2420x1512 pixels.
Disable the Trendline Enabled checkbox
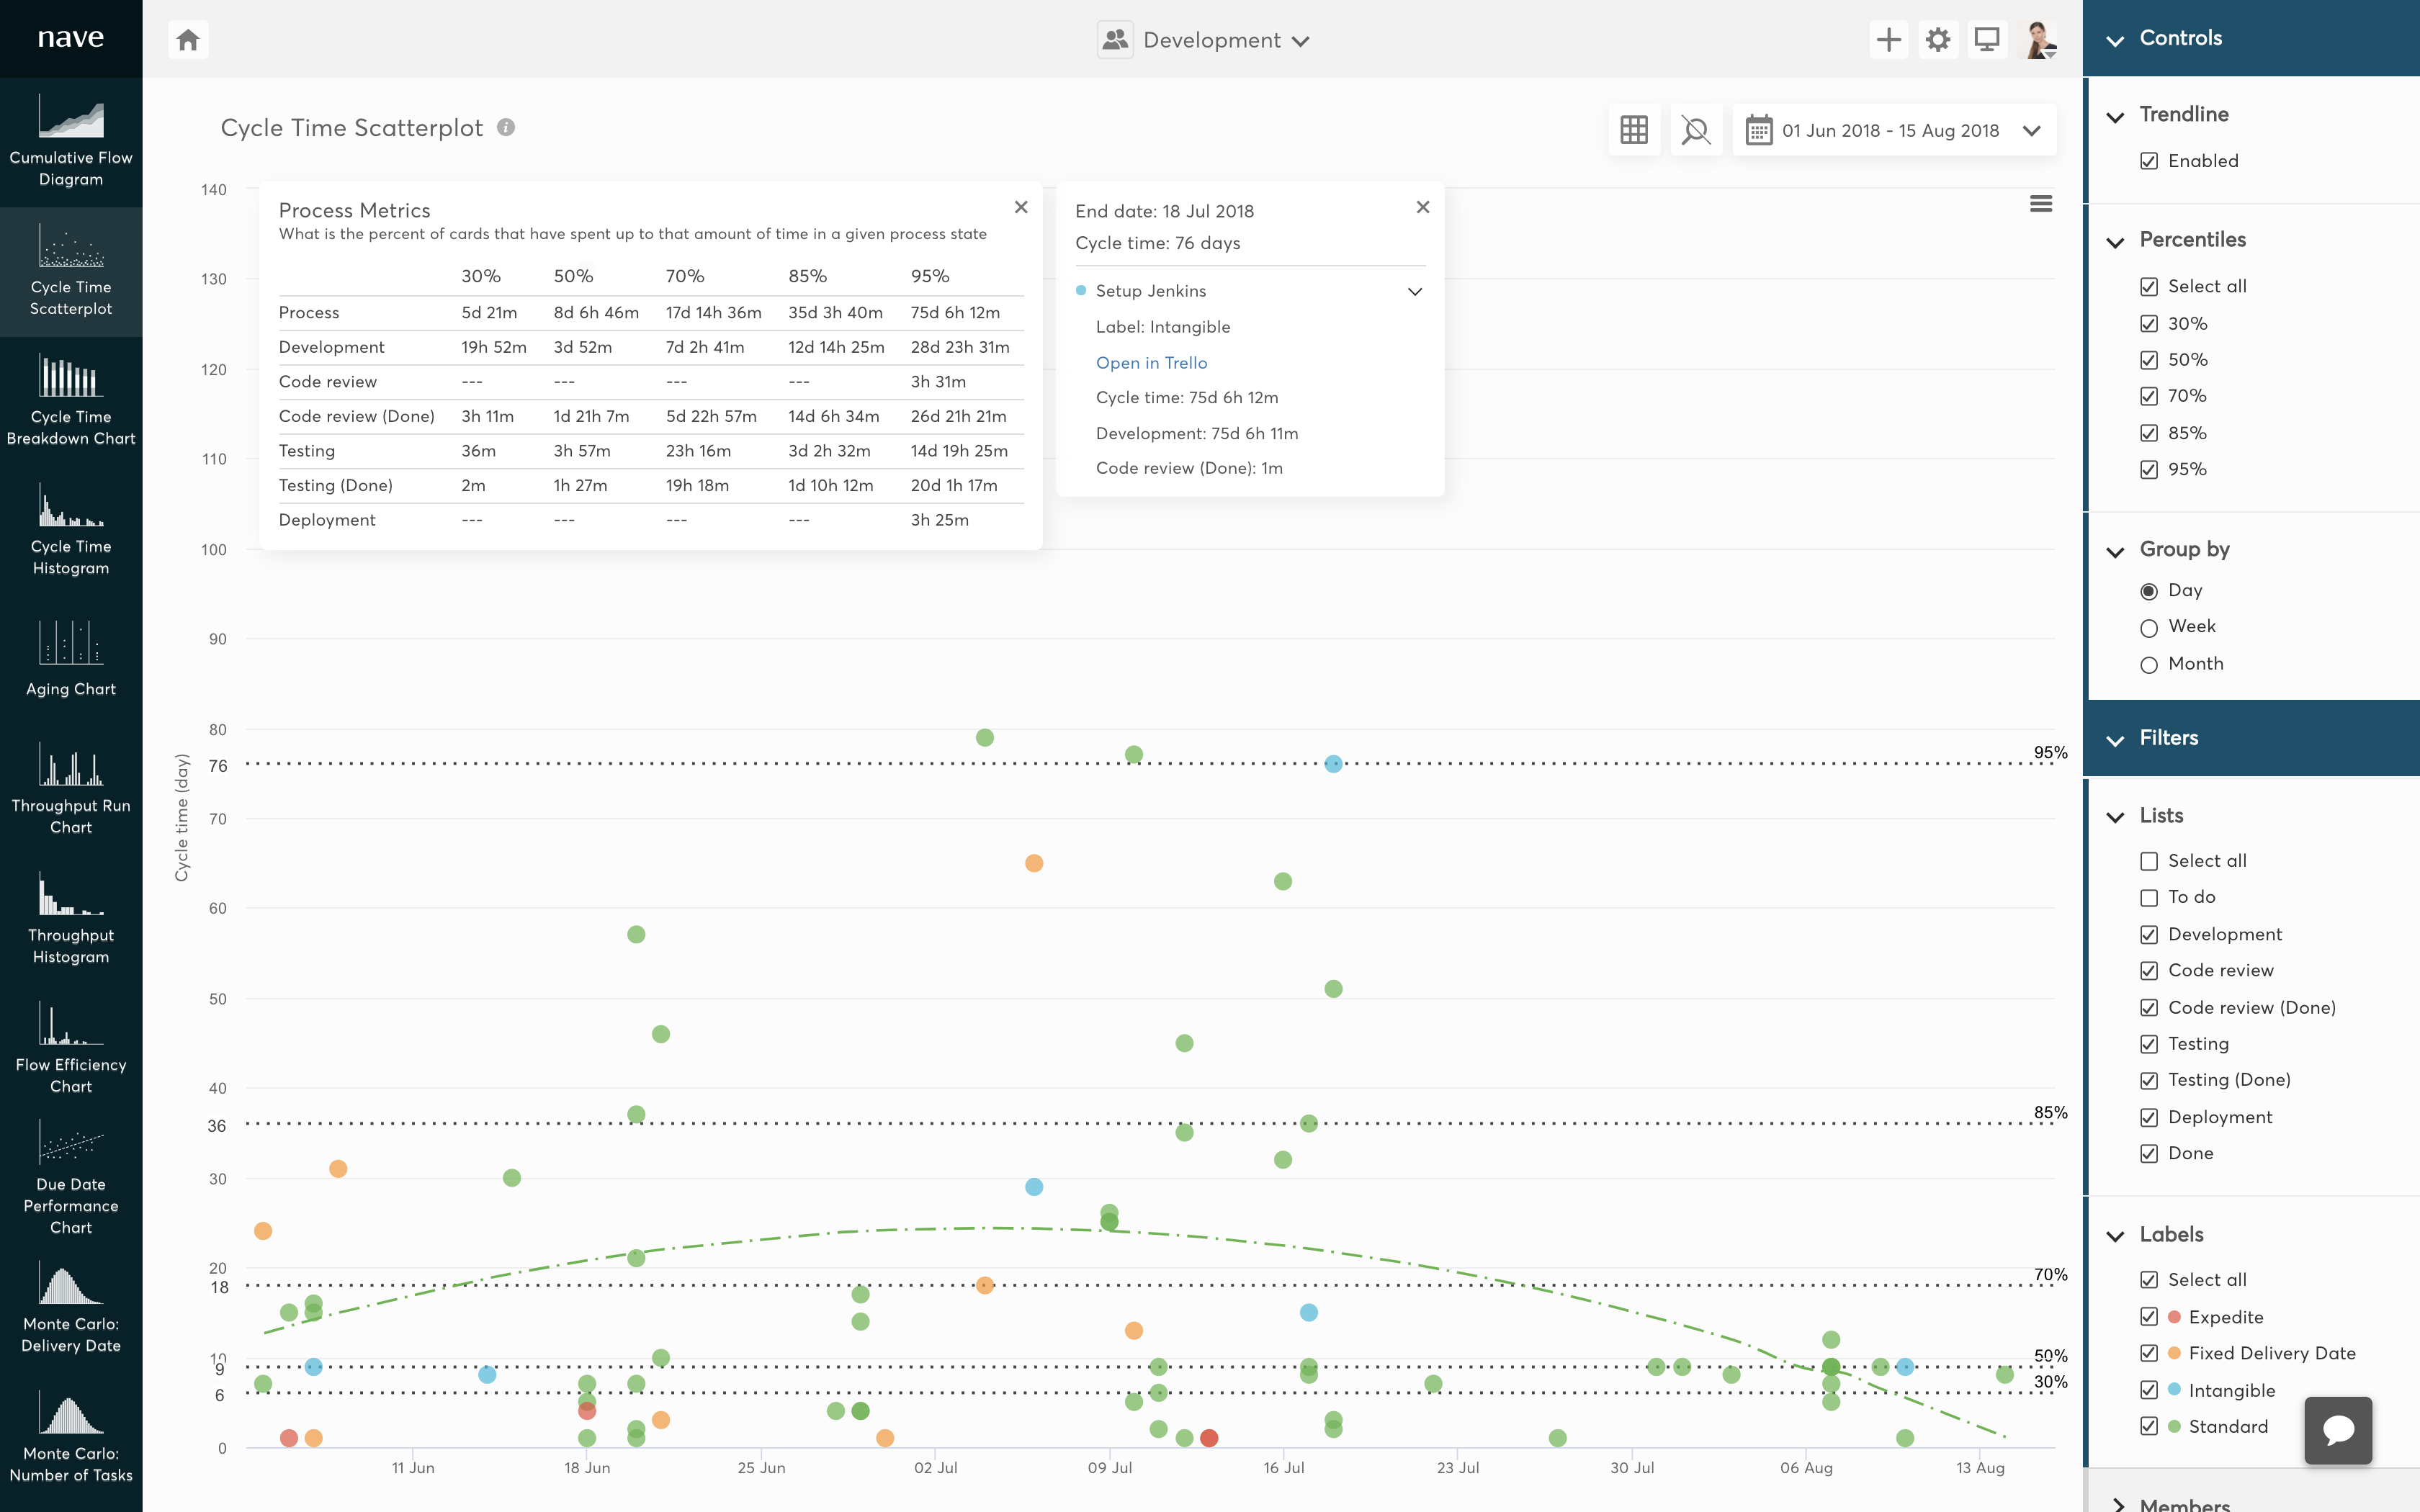[x=2151, y=160]
